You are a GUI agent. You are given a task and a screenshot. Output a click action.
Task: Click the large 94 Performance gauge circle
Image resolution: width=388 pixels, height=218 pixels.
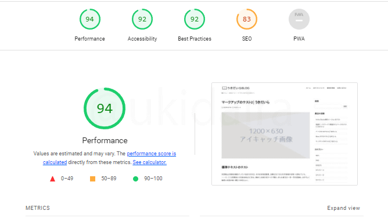pos(105,108)
